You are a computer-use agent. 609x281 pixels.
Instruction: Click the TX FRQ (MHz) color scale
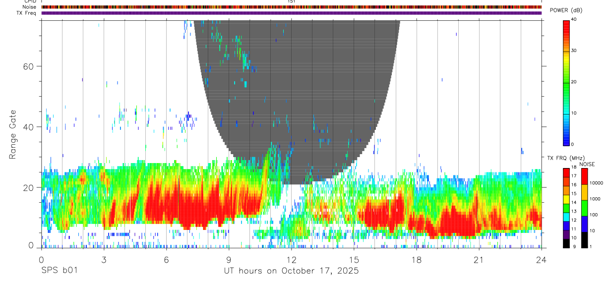566,208
